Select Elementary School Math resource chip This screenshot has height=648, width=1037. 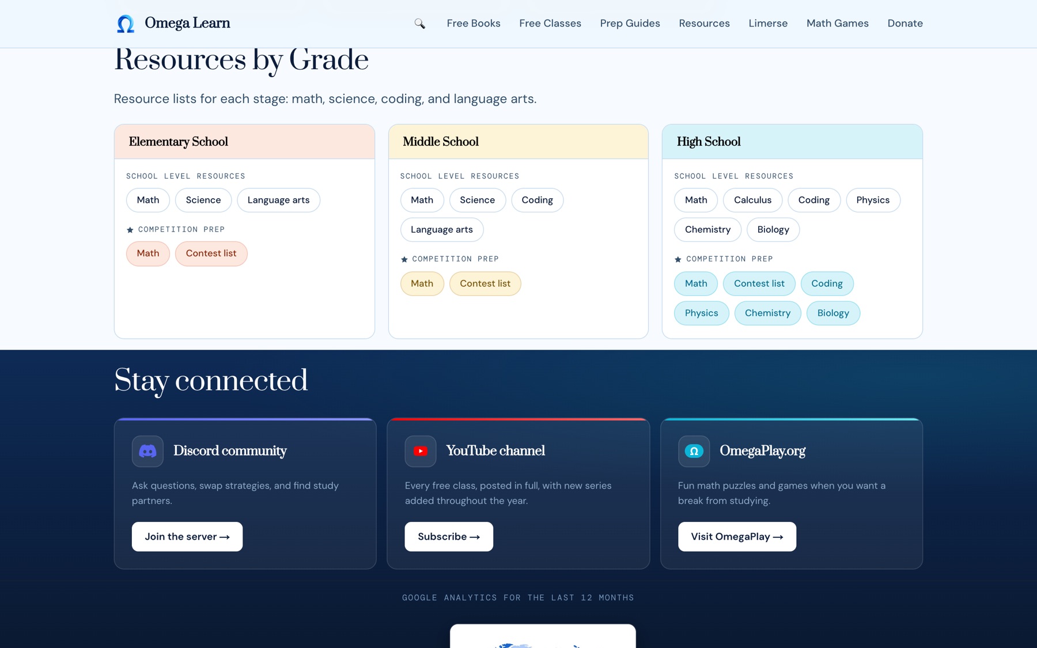click(x=148, y=200)
